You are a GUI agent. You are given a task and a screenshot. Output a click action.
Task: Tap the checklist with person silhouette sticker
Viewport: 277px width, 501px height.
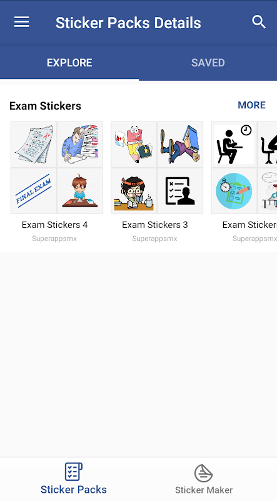click(180, 191)
